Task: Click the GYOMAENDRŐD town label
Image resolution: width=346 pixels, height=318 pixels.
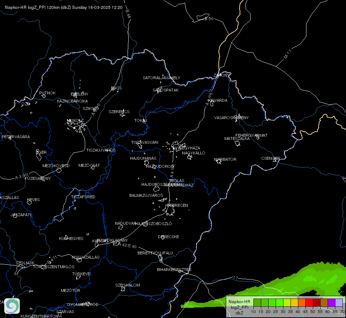Action: coord(83,305)
